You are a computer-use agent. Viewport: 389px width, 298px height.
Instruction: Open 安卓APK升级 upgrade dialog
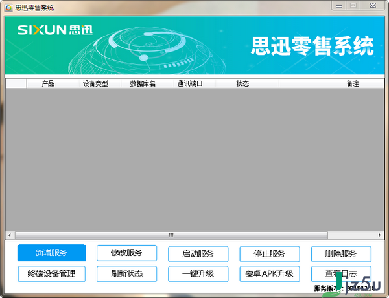click(x=270, y=274)
